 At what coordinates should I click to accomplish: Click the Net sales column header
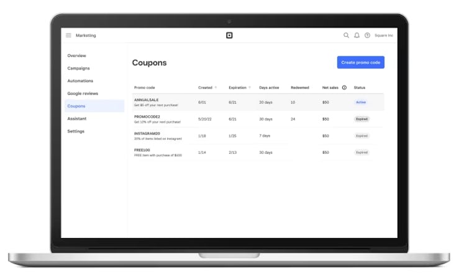[x=330, y=87]
